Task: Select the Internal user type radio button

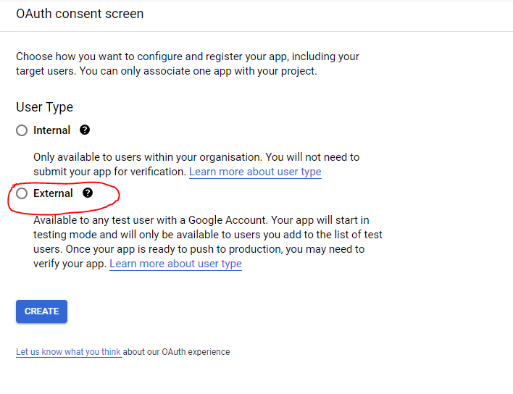Action: click(22, 130)
